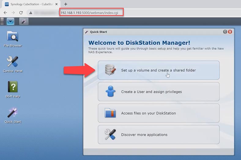
Task: Select Set up a volume and create shared folder
Action: (159, 70)
